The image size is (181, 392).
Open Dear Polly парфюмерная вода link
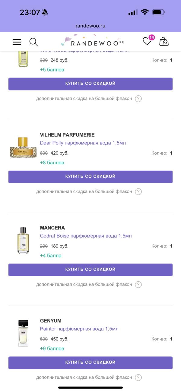[x=83, y=143]
